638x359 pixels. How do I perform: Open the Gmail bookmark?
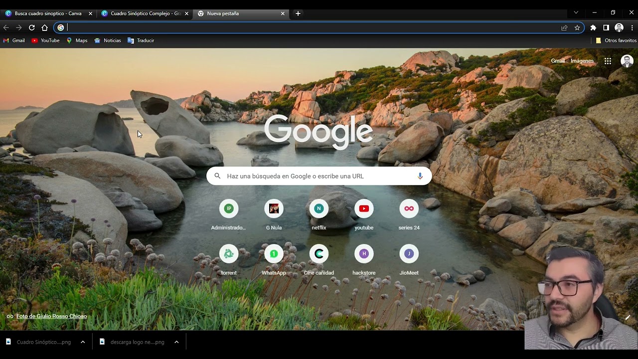[14, 40]
